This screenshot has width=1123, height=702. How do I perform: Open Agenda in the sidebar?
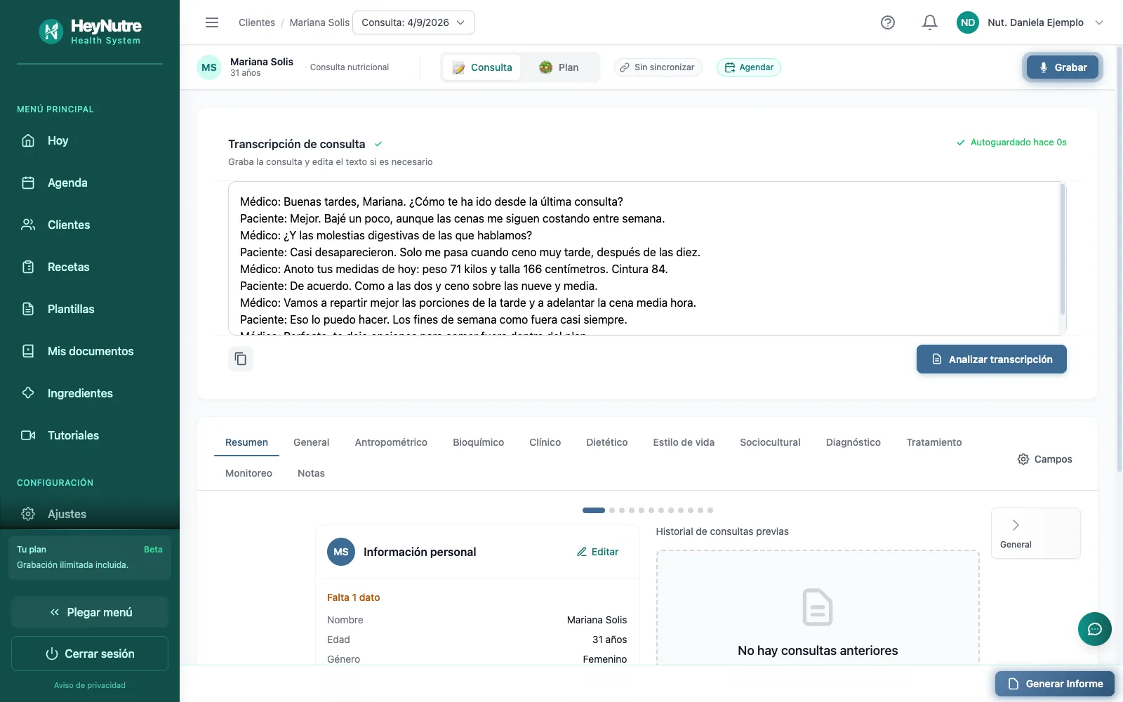click(x=90, y=183)
